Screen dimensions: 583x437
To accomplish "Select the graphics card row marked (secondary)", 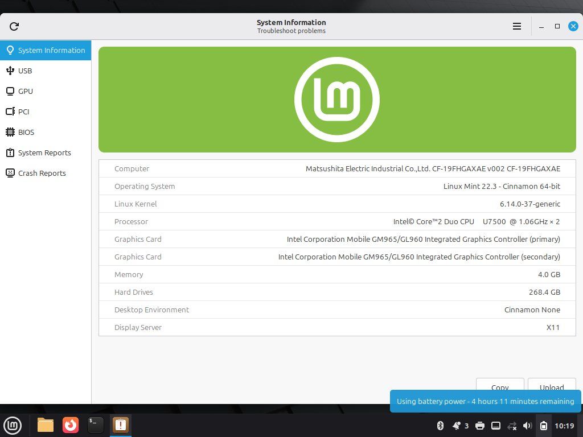I will (337, 257).
